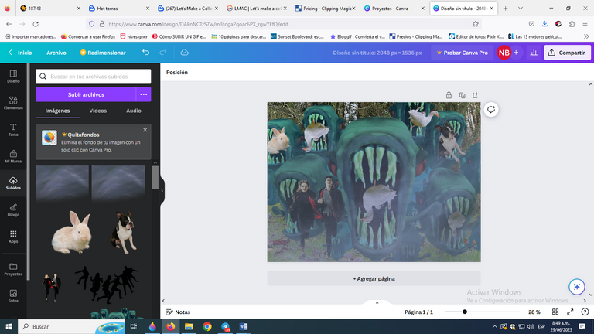The image size is (594, 334).
Task: Open the Fotos sidebar panel
Action: [13, 296]
